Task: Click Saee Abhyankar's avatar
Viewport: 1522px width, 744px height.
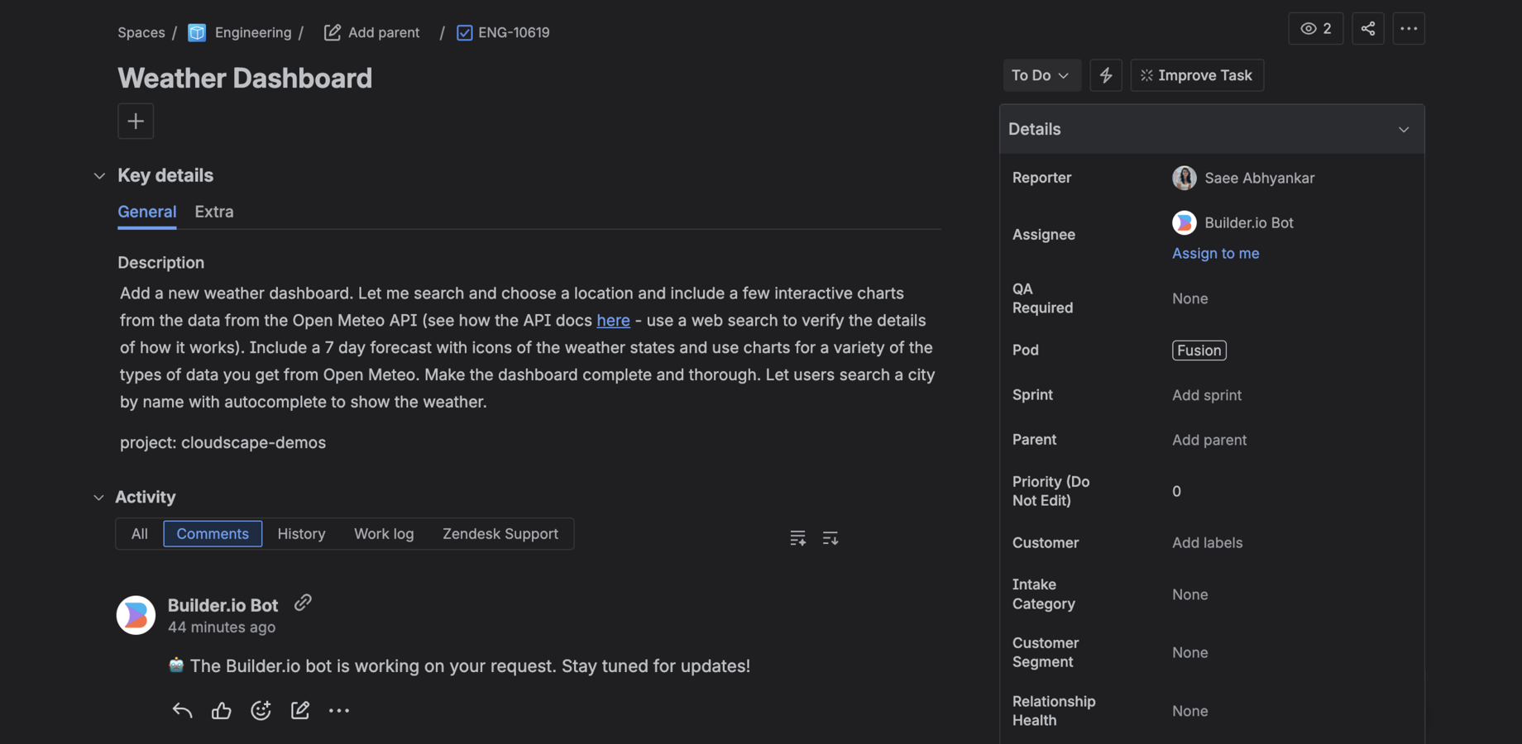Action: coord(1184,178)
